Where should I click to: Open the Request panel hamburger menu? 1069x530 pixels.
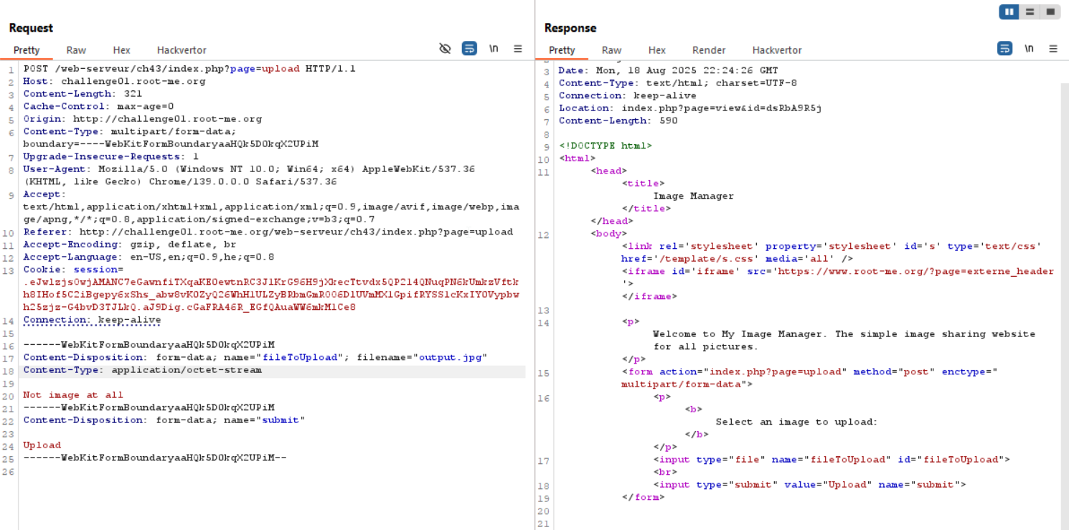[x=517, y=49]
